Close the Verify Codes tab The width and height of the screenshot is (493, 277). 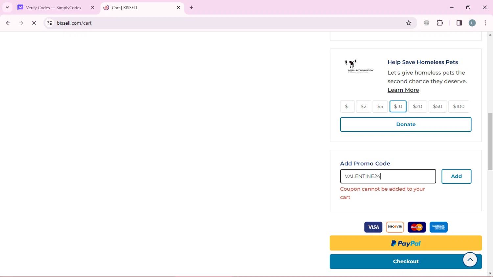tap(92, 8)
